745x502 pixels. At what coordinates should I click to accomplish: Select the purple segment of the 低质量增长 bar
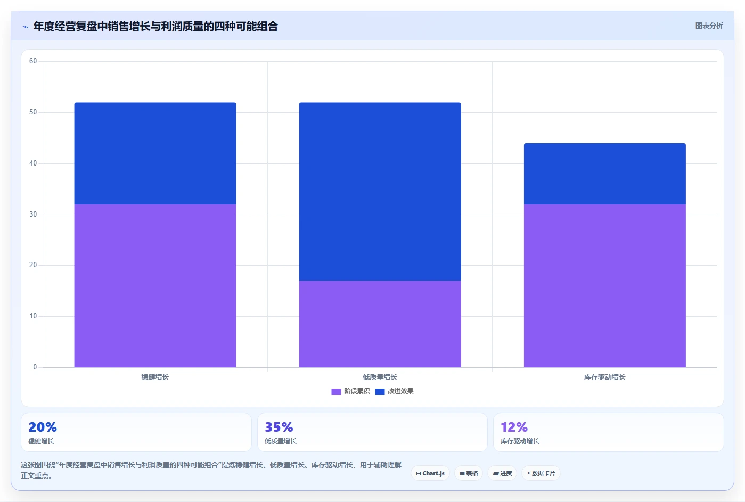380,324
